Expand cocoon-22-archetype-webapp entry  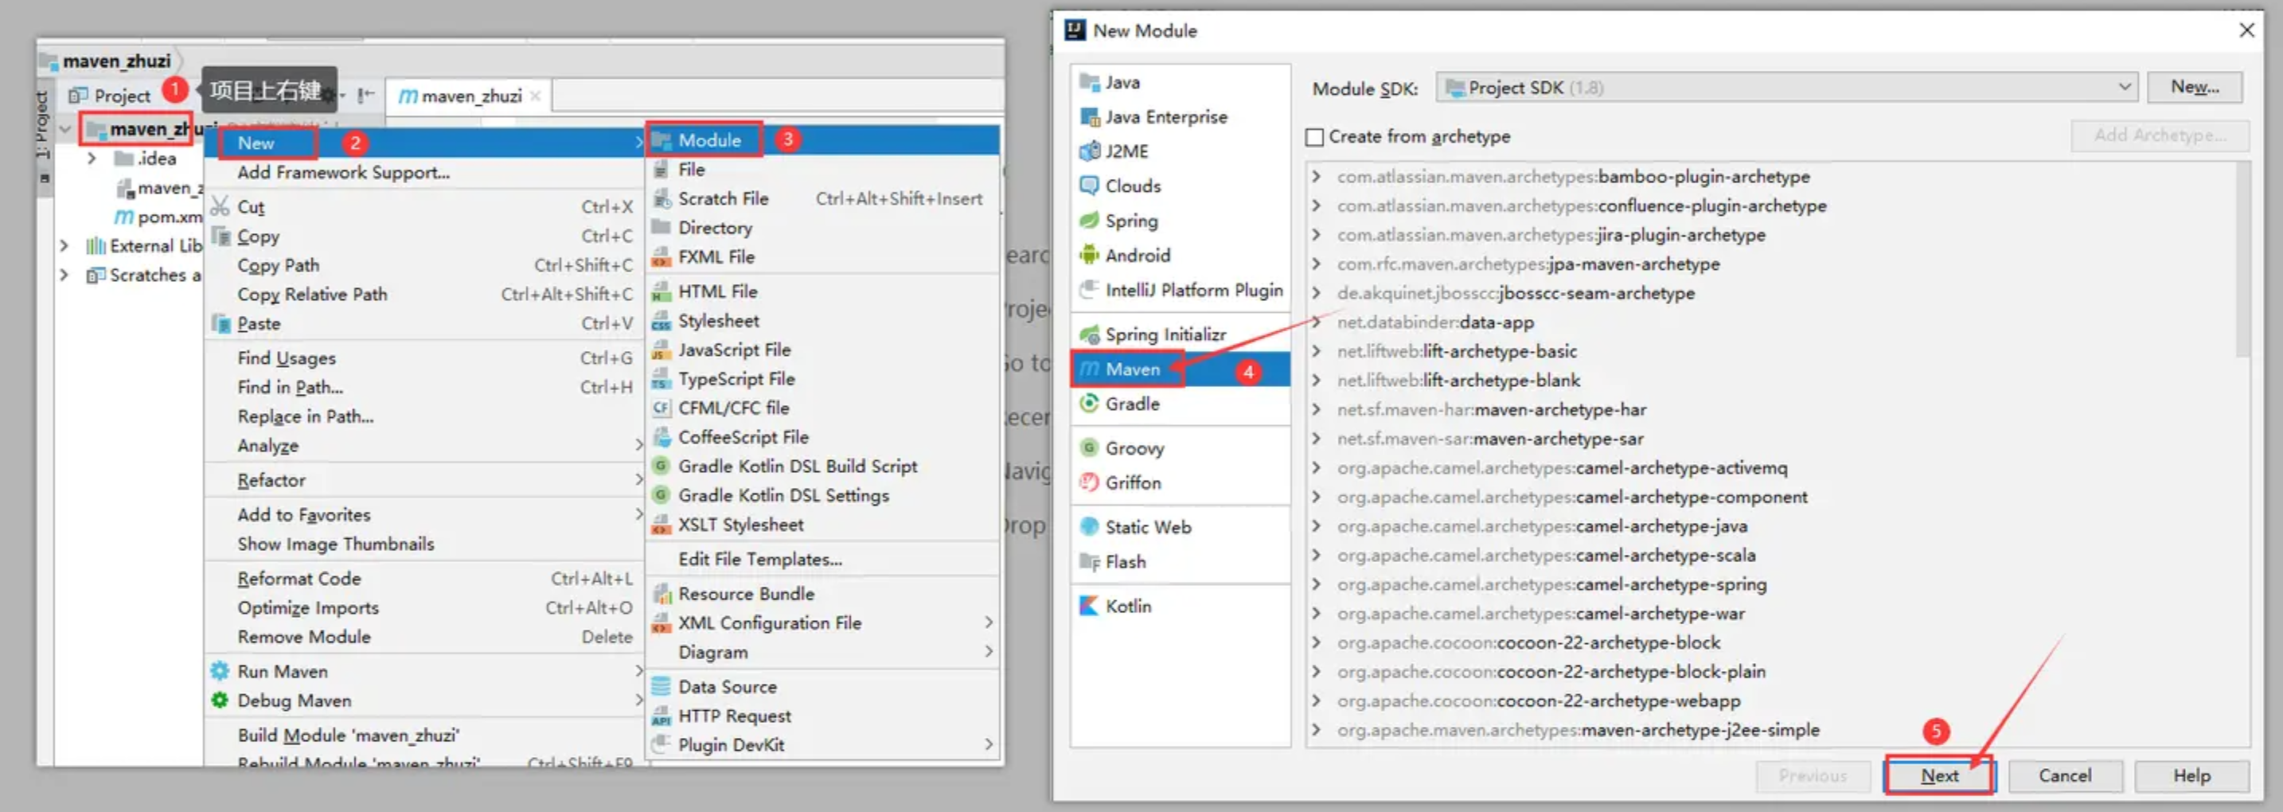(1317, 701)
